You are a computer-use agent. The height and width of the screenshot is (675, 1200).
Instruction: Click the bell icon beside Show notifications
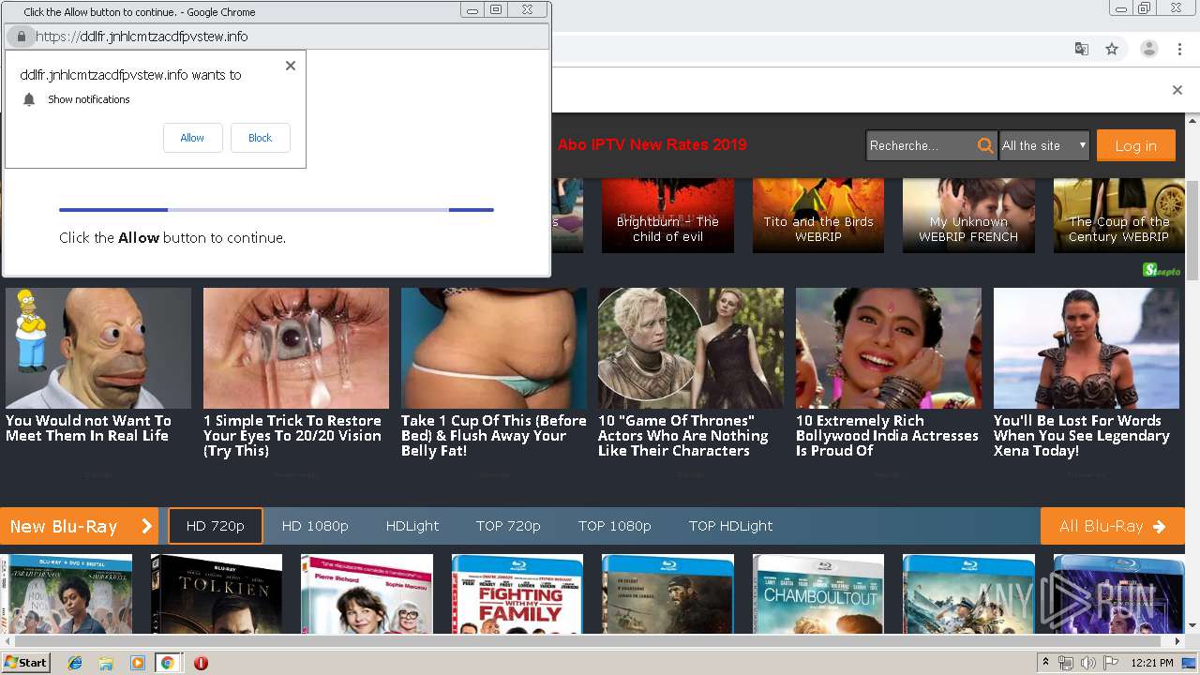point(29,99)
